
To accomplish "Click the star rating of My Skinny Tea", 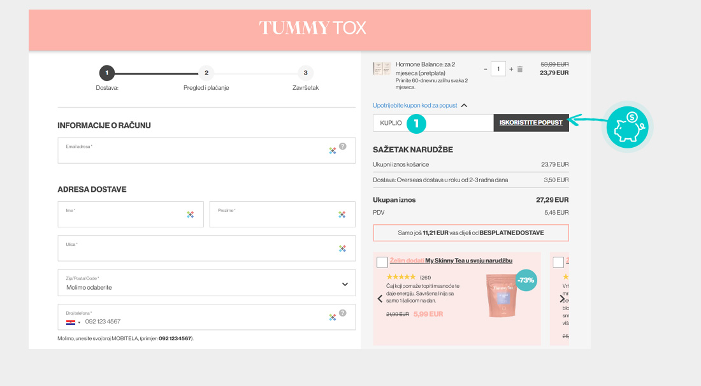I will click(401, 277).
